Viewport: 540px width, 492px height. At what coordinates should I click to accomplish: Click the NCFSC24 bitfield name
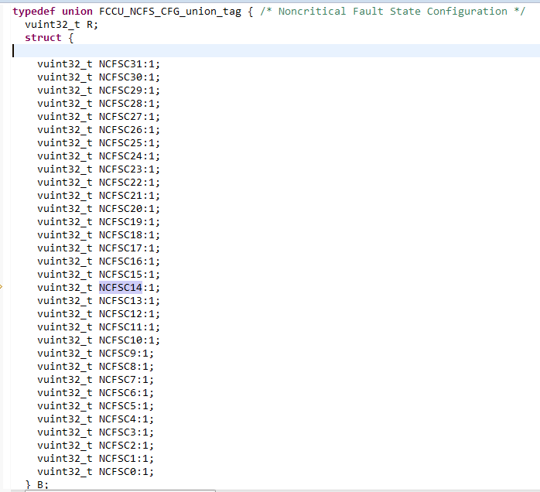click(121, 156)
